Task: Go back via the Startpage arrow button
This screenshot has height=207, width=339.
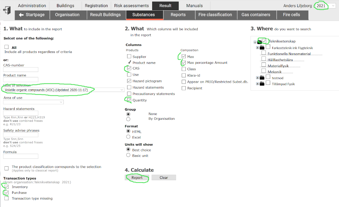Action: point(32,15)
